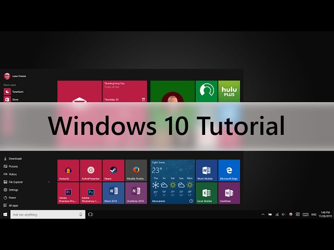Click the Lane Freeze user account

coord(15,76)
